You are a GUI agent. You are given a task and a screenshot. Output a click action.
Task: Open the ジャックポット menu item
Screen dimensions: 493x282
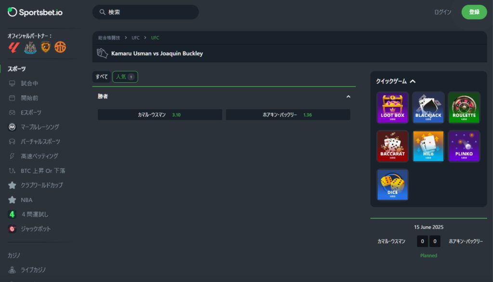click(x=36, y=229)
